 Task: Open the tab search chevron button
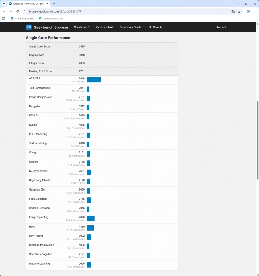pyautogui.click(x=4, y=4)
